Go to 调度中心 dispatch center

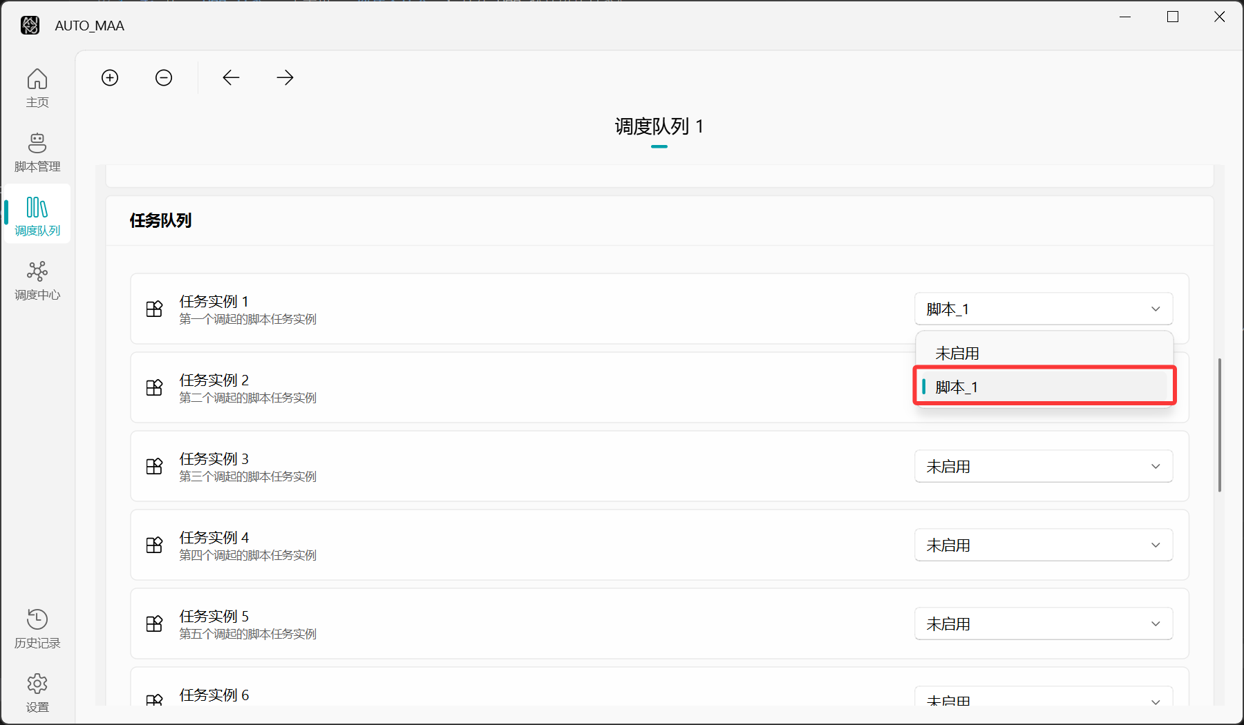(37, 280)
